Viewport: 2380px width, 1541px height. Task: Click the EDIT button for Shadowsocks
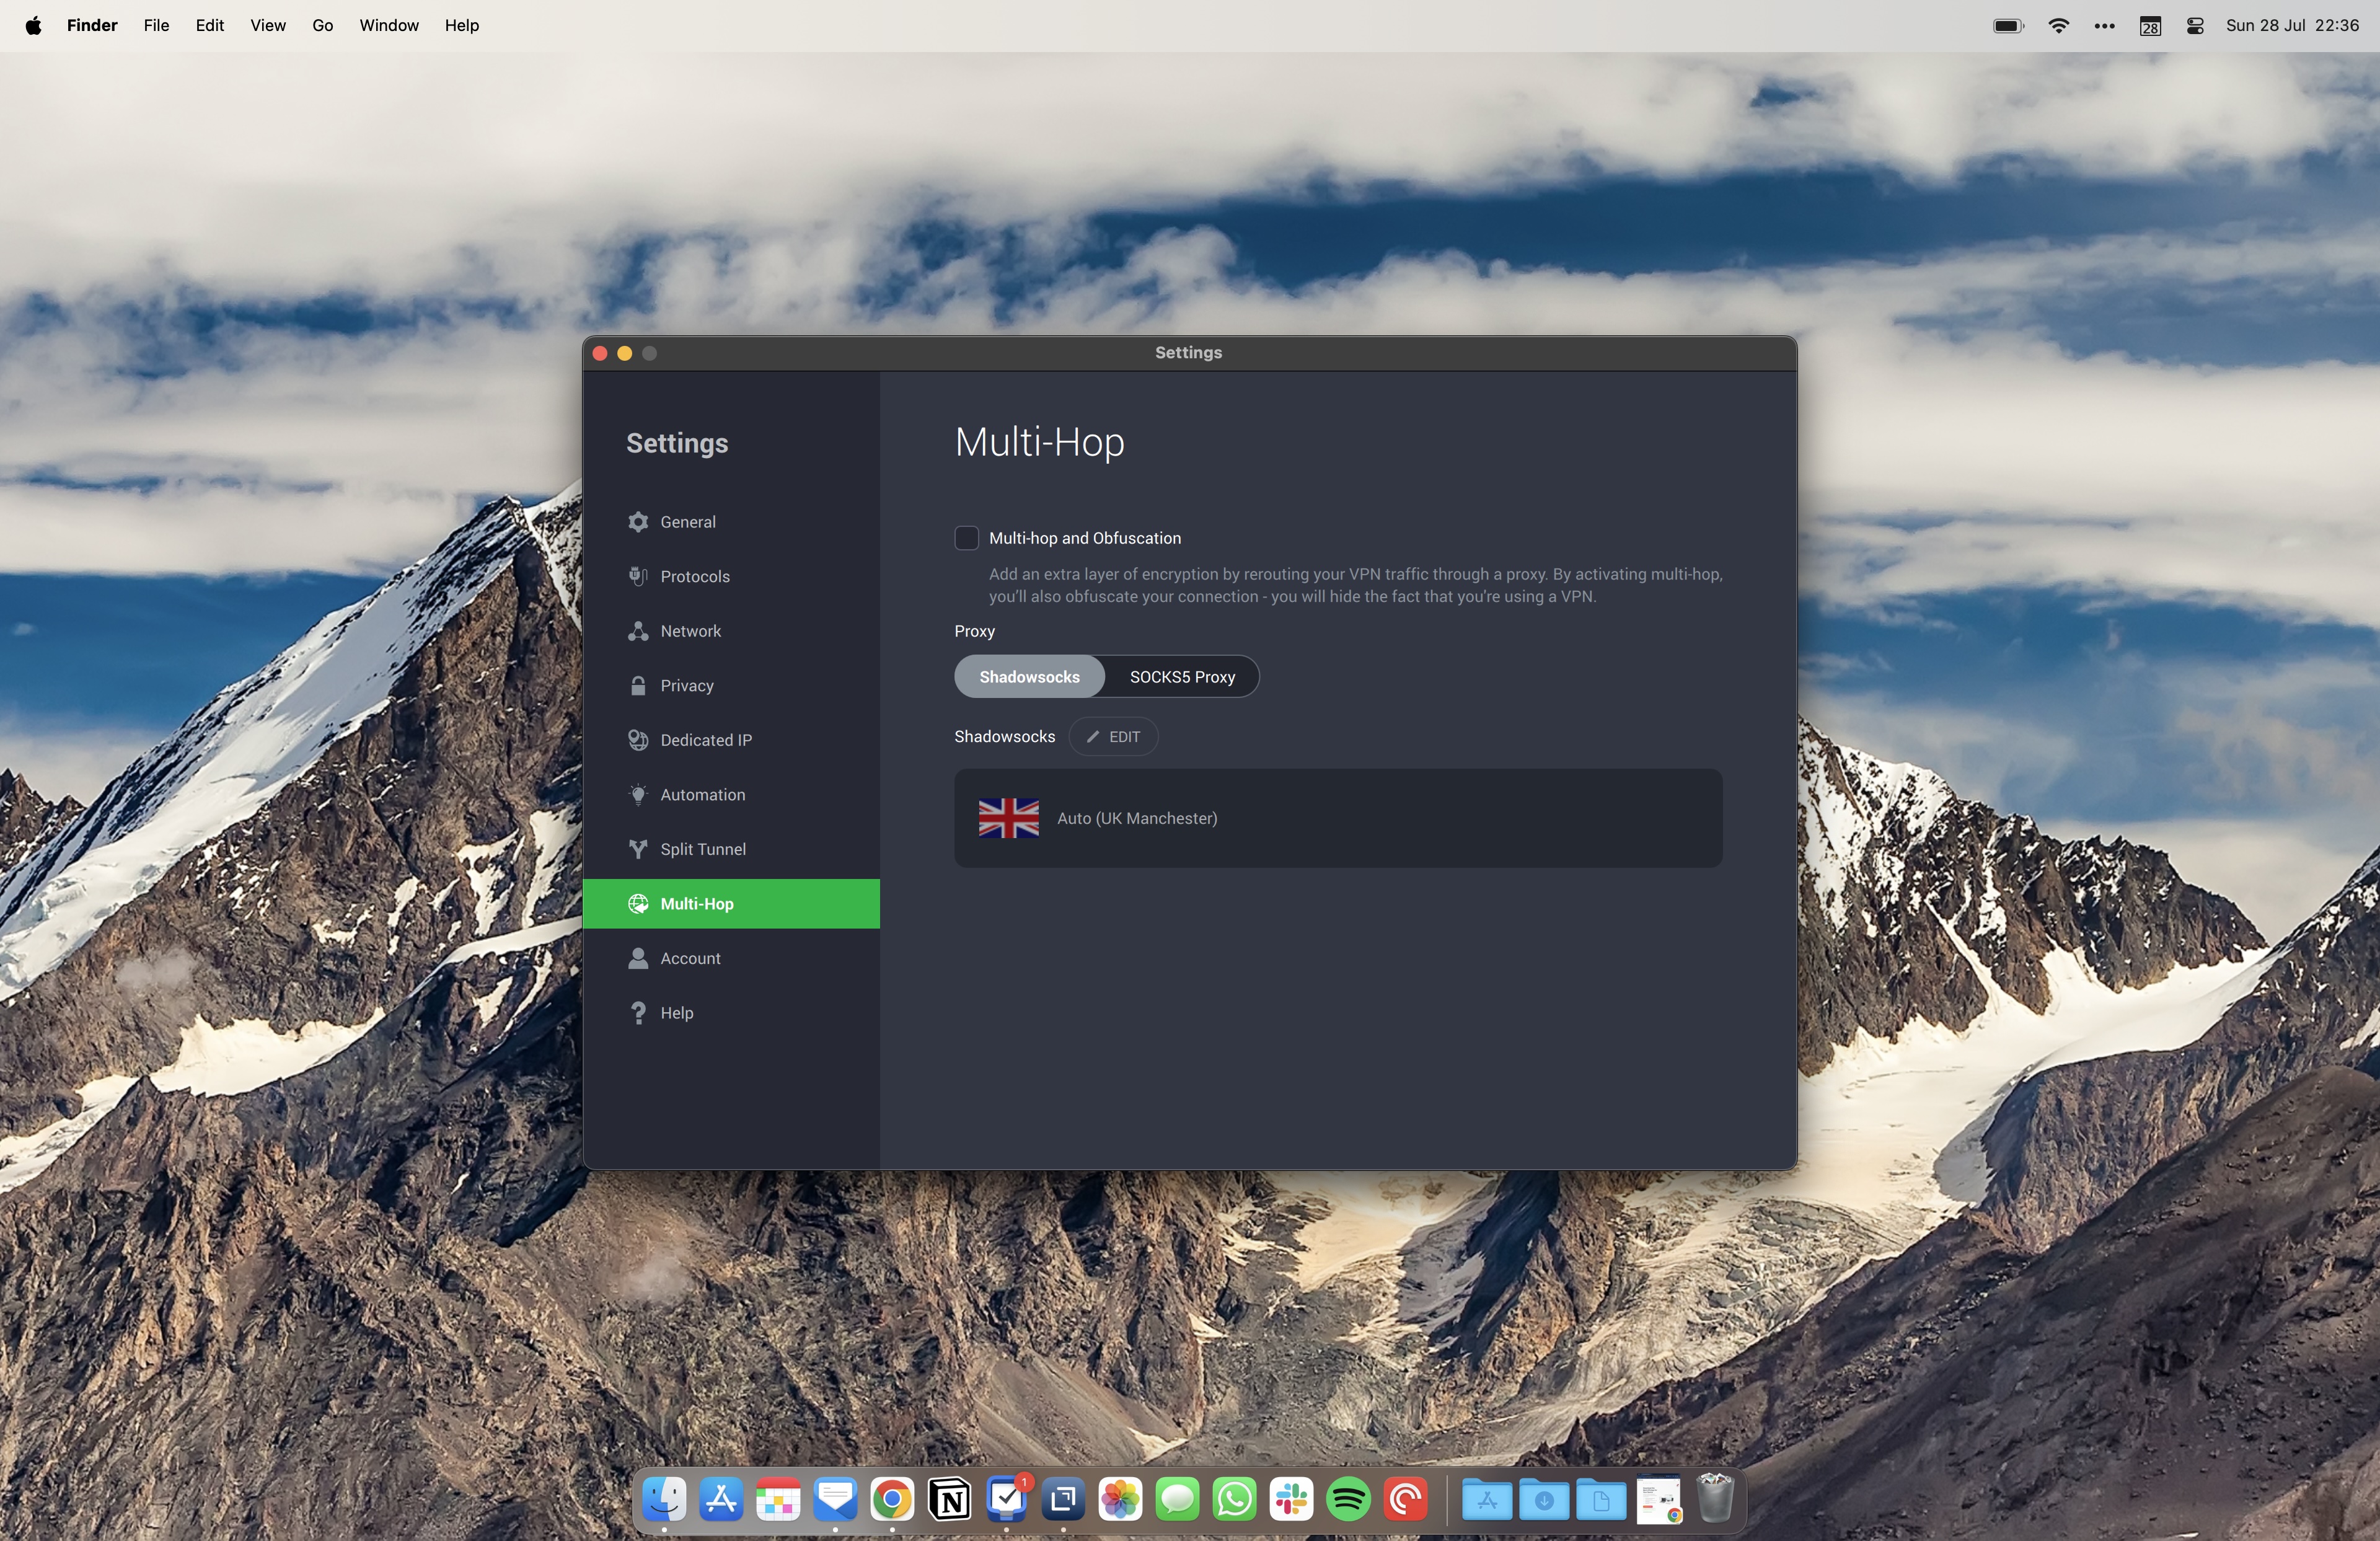[1113, 737]
